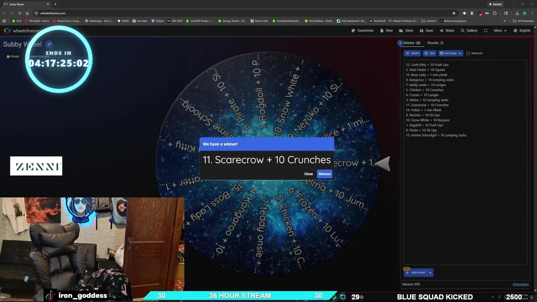The width and height of the screenshot is (537, 302).
Task: Remove the winning Scarecrow entry
Action: [x=325, y=174]
